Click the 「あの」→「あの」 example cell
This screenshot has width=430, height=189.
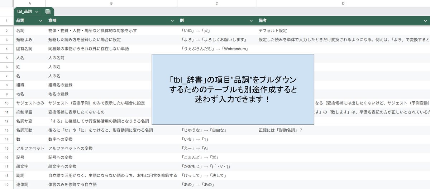click(216, 185)
